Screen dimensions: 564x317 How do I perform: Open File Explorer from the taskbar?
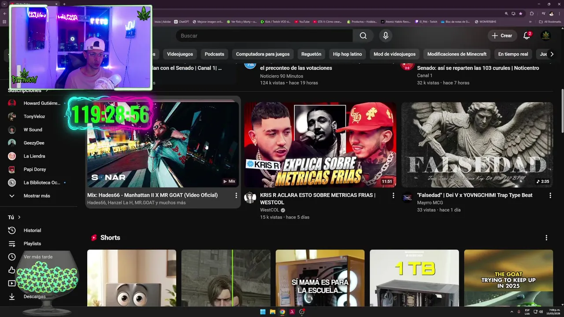coord(272,312)
